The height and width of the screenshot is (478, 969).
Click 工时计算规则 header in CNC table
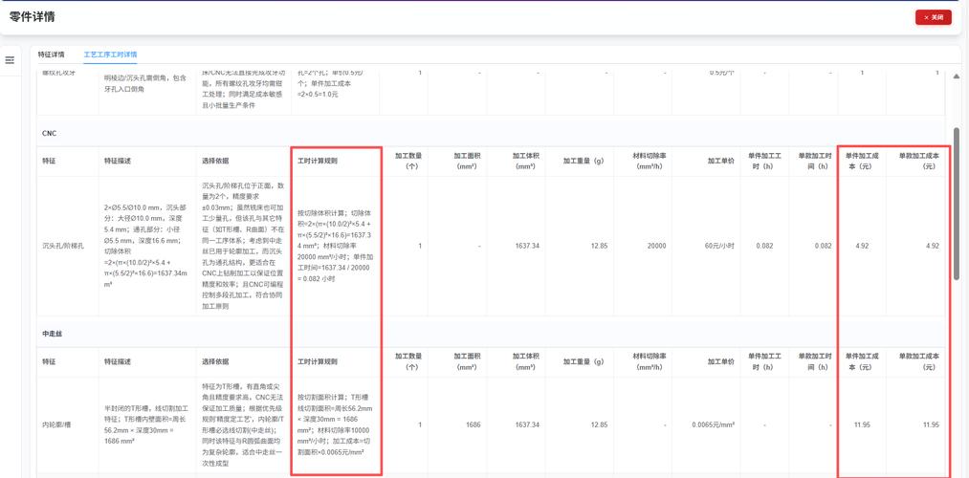[318, 161]
